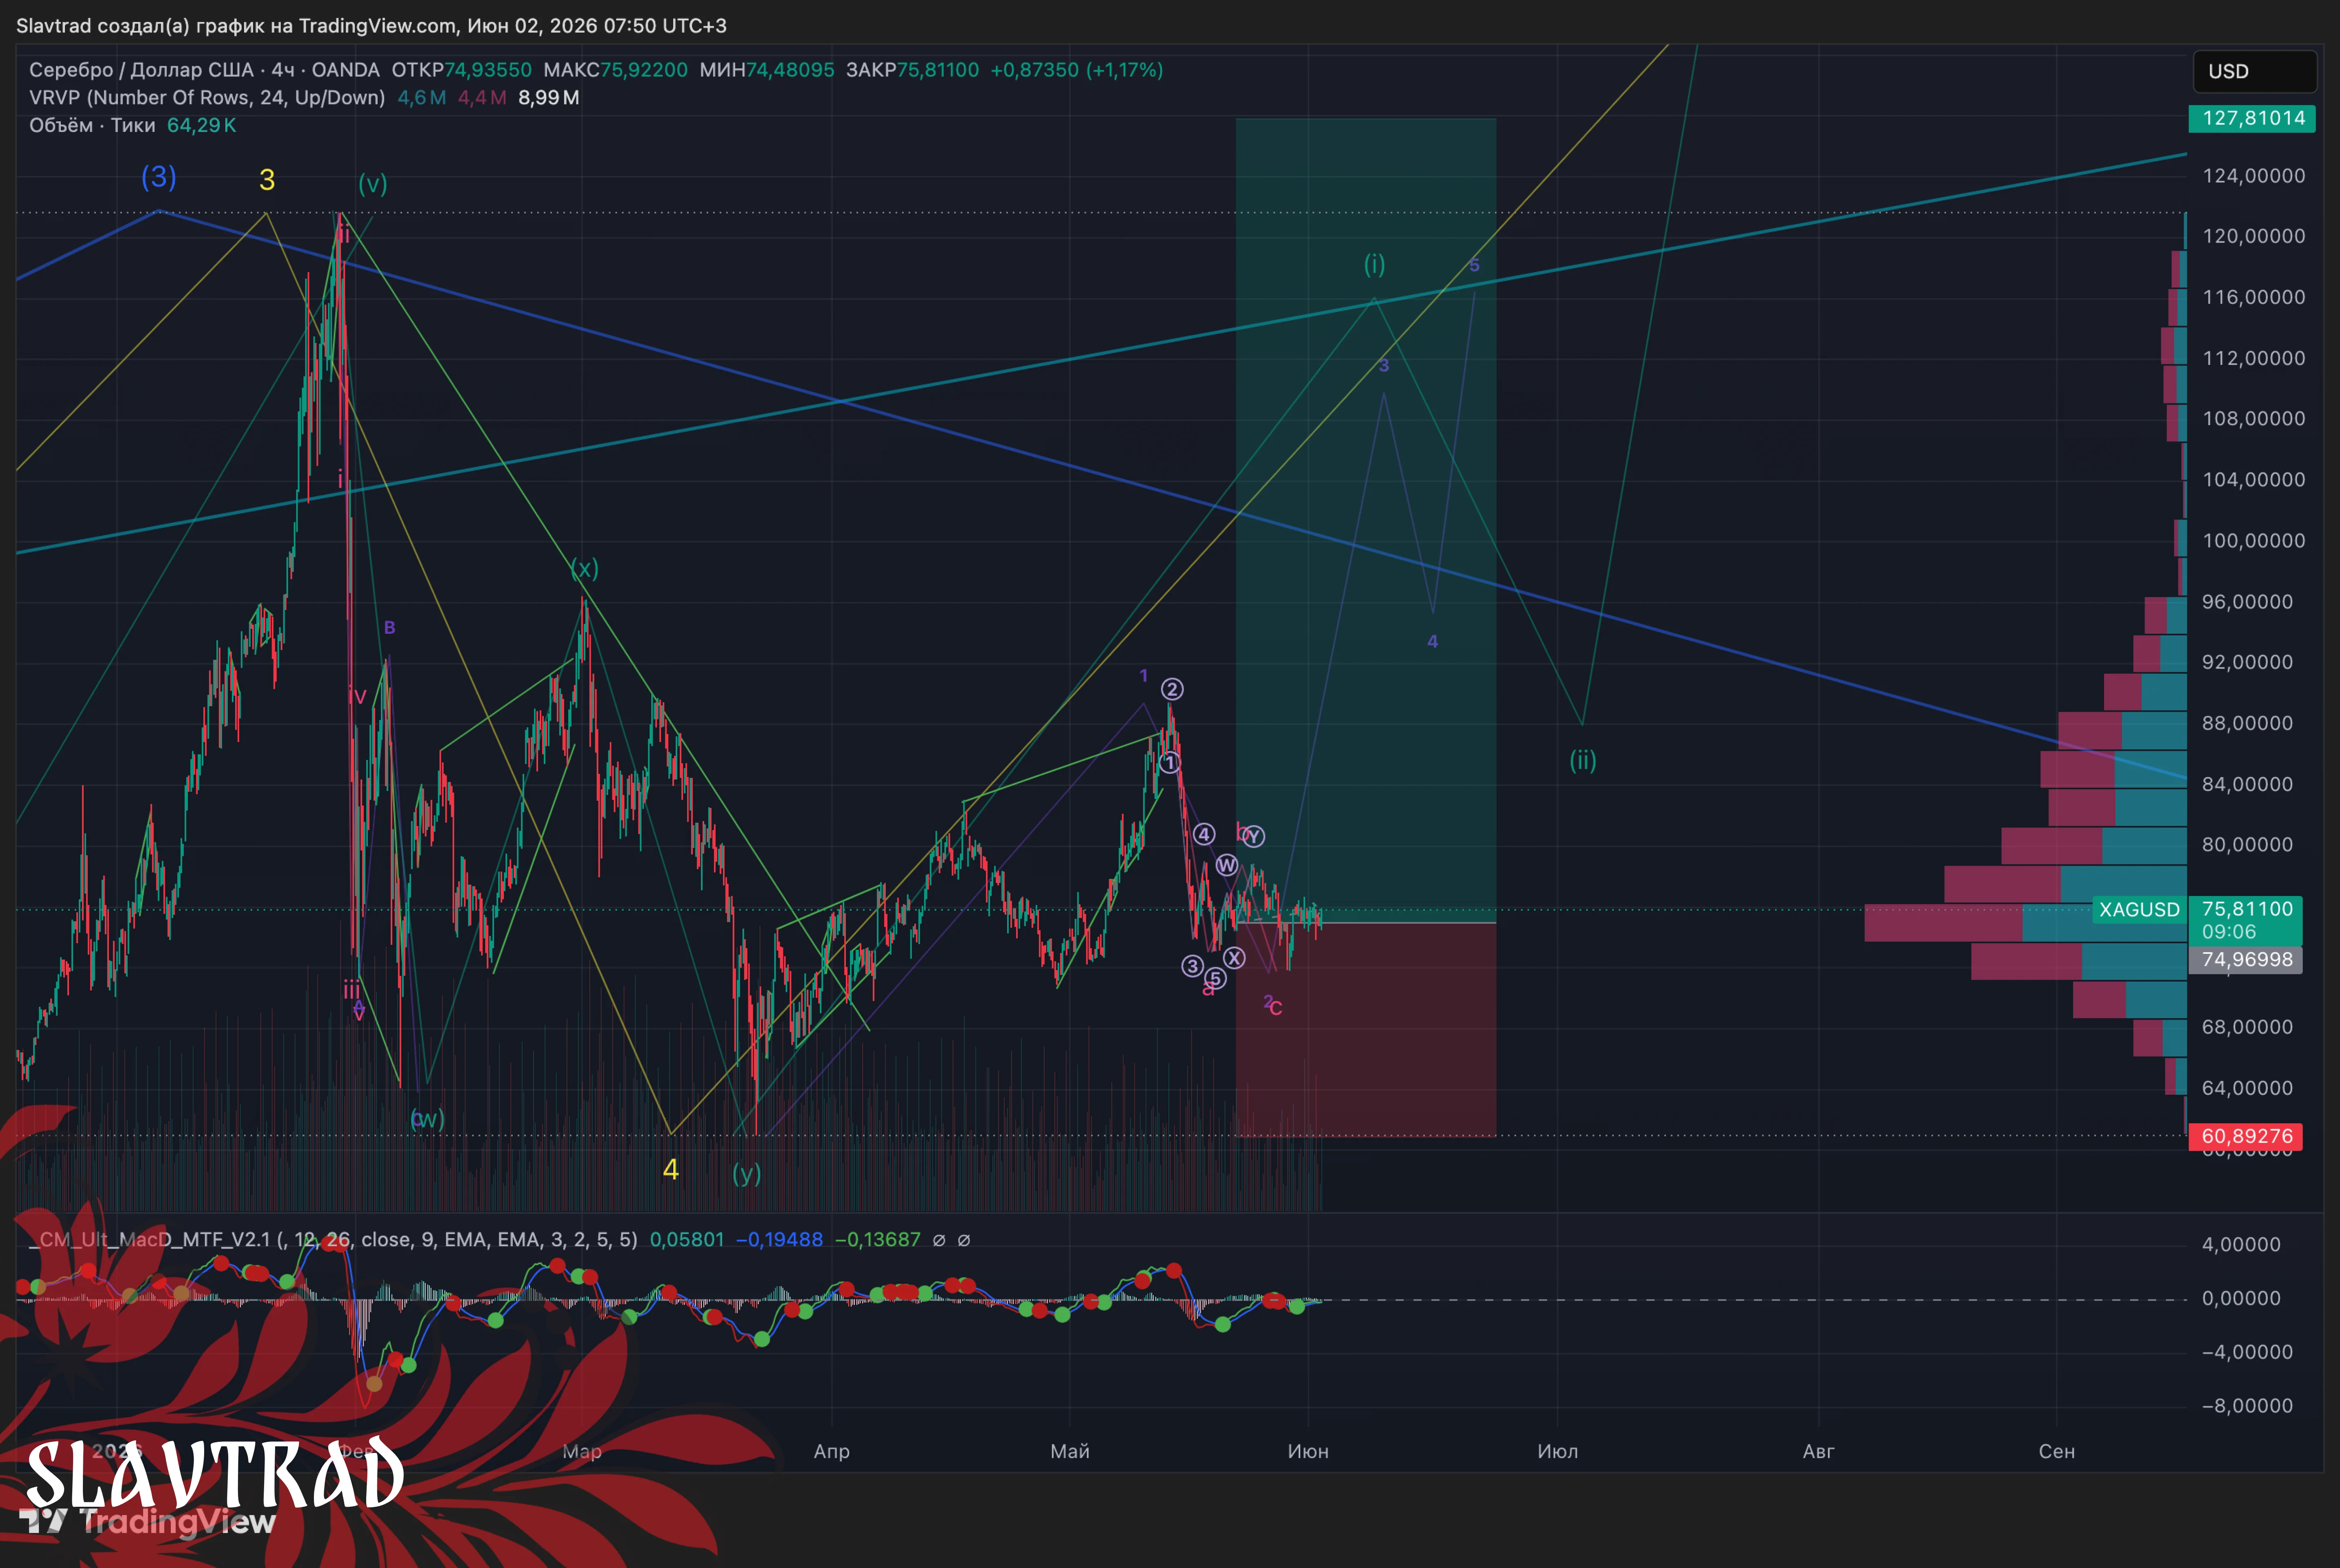Screen dimensions: 2340x1568
Task: Select the green (ii) projected wave label
Action: click(x=1582, y=761)
